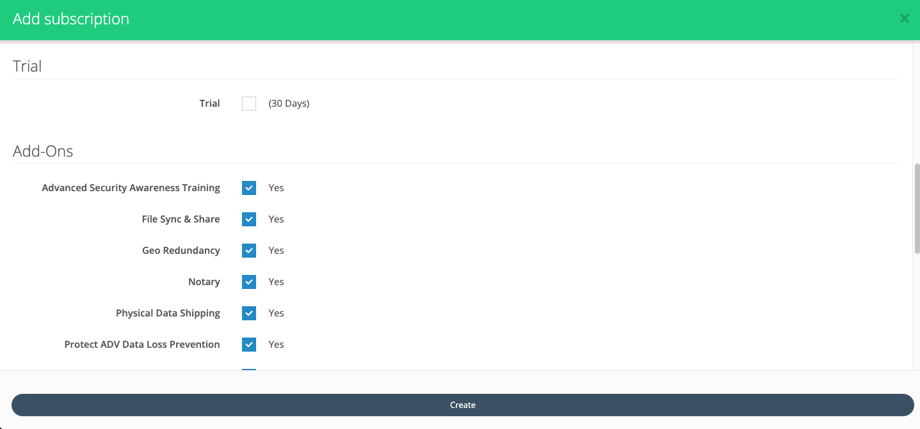The width and height of the screenshot is (920, 429).
Task: Select the Trial section heading
Action: coord(26,66)
